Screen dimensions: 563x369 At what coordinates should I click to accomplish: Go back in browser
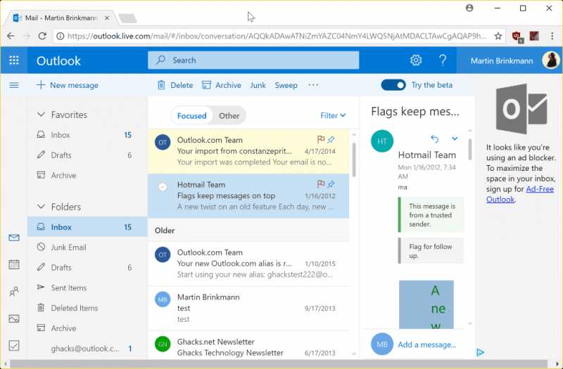[11, 36]
